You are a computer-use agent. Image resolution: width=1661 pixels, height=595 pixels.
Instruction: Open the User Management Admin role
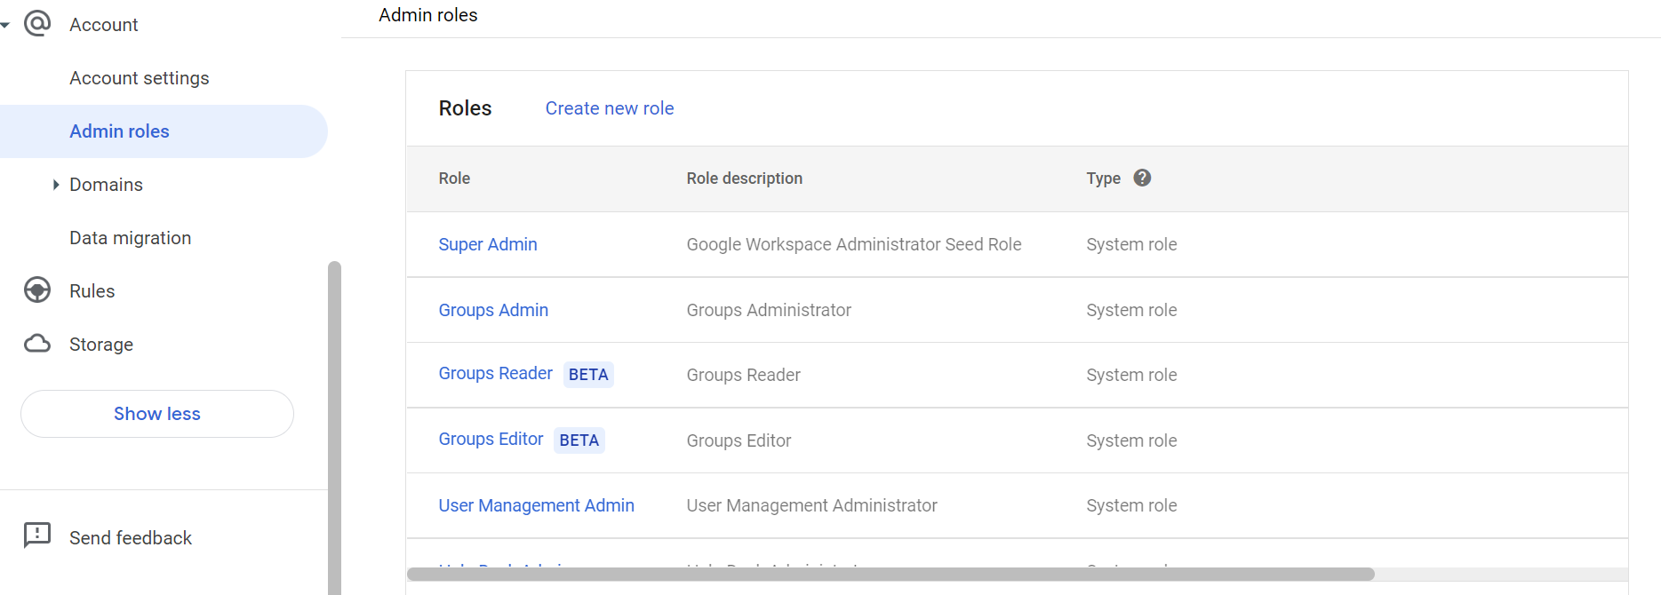point(536,505)
